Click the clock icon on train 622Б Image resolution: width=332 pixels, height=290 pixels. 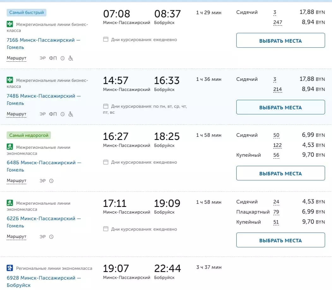51,237
